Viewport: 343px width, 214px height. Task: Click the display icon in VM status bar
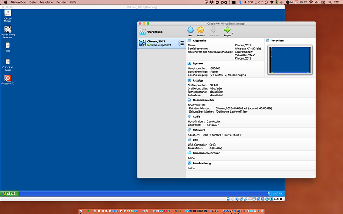pos(254,199)
